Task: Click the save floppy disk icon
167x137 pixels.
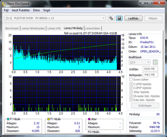Action: (119, 18)
